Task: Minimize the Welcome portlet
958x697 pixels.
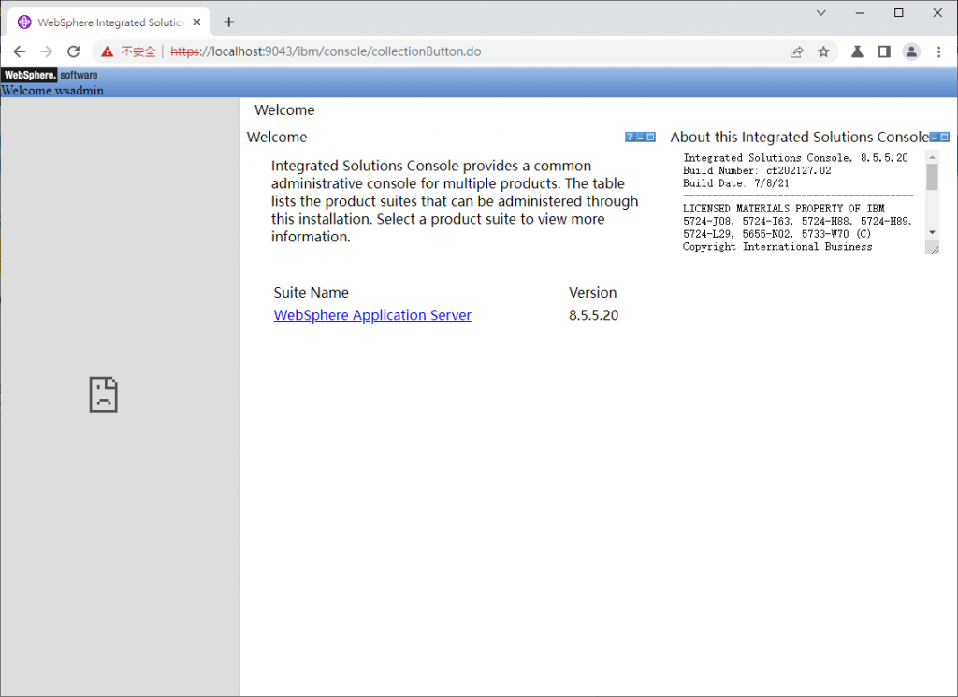Action: point(640,138)
